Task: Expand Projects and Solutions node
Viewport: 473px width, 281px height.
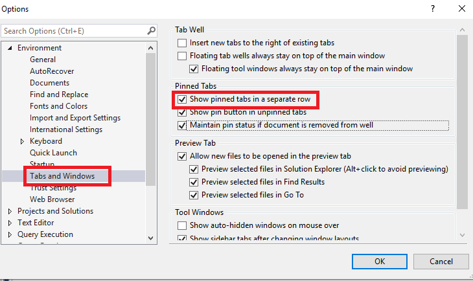Action: click(10, 211)
